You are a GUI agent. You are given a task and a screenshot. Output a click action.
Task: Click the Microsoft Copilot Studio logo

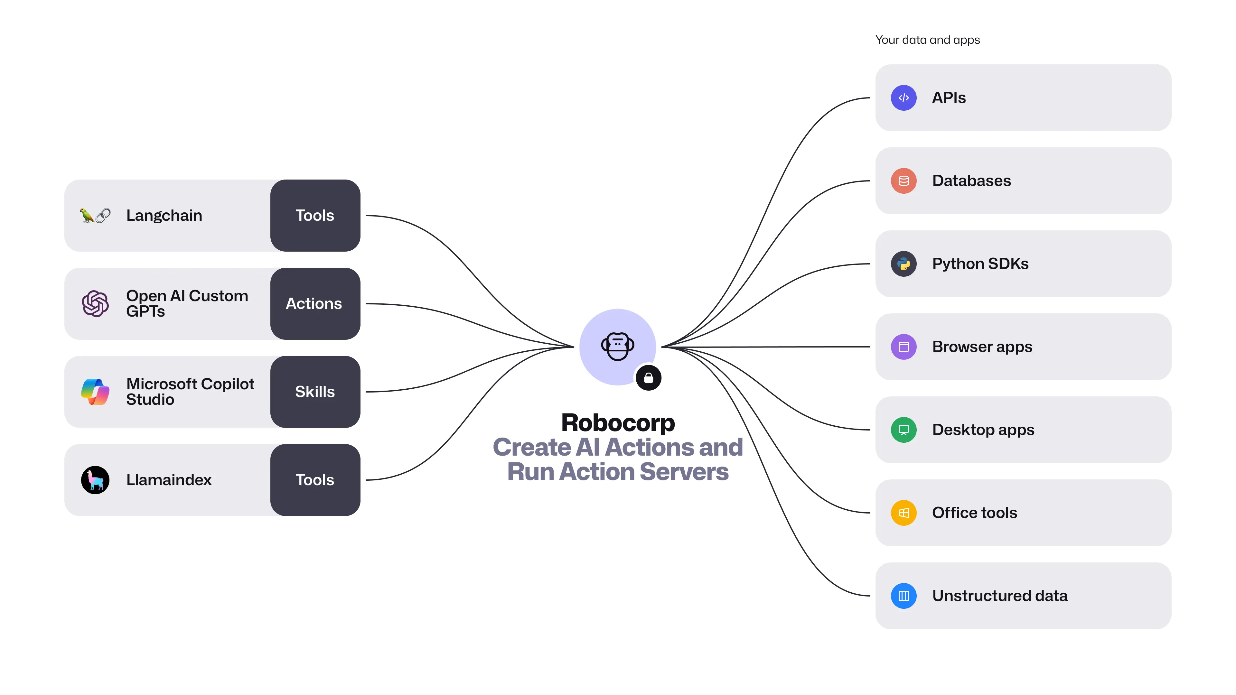click(94, 391)
